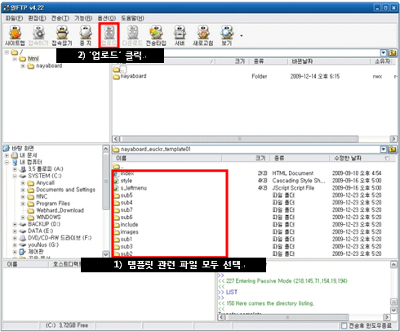This screenshot has height=332, width=400.
Task: Click the 보기 view toolbar icon
Action: coord(227,35)
